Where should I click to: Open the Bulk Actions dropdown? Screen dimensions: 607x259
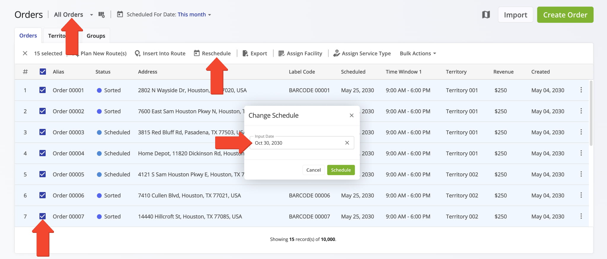coord(418,53)
